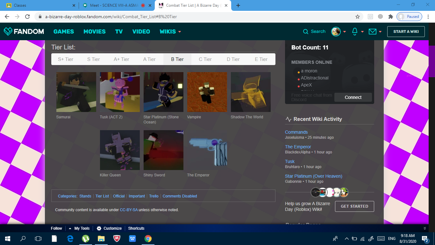Image resolution: width=435 pixels, height=245 pixels.
Task: Open the CC-BY-SA license link
Action: pyautogui.click(x=129, y=210)
